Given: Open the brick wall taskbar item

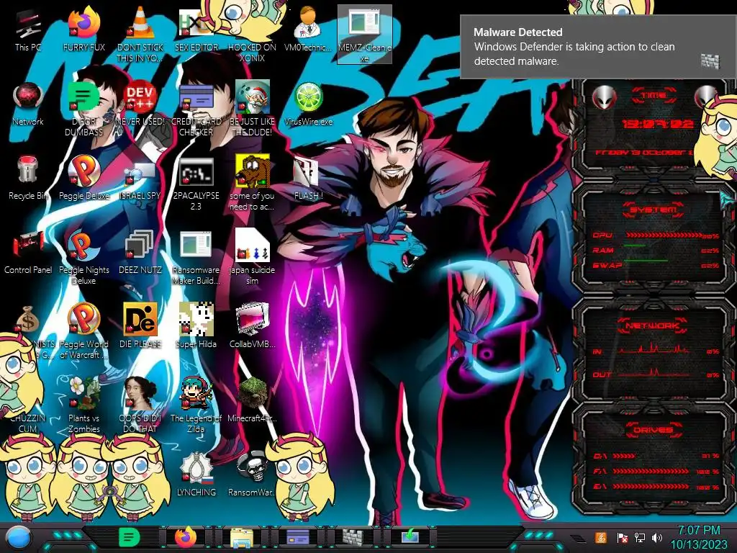Looking at the screenshot, I should click(x=353, y=537).
